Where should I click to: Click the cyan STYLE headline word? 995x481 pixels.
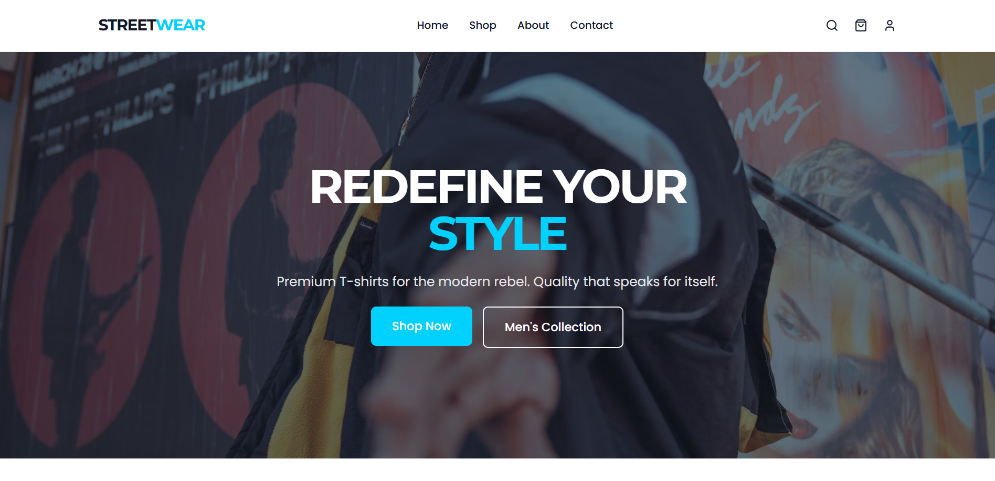coord(497,234)
